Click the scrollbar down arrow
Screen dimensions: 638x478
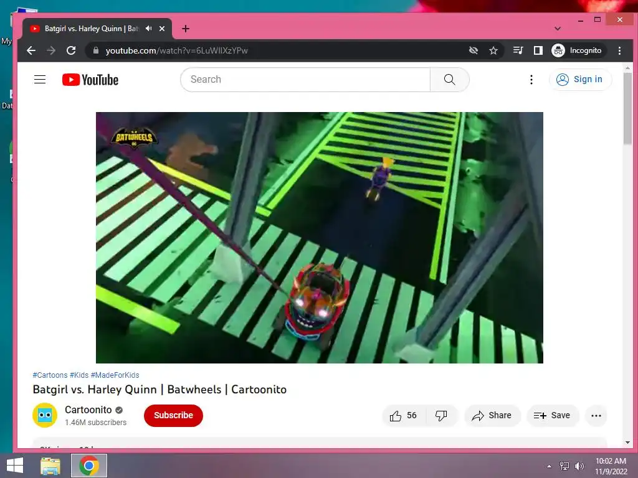[627, 443]
